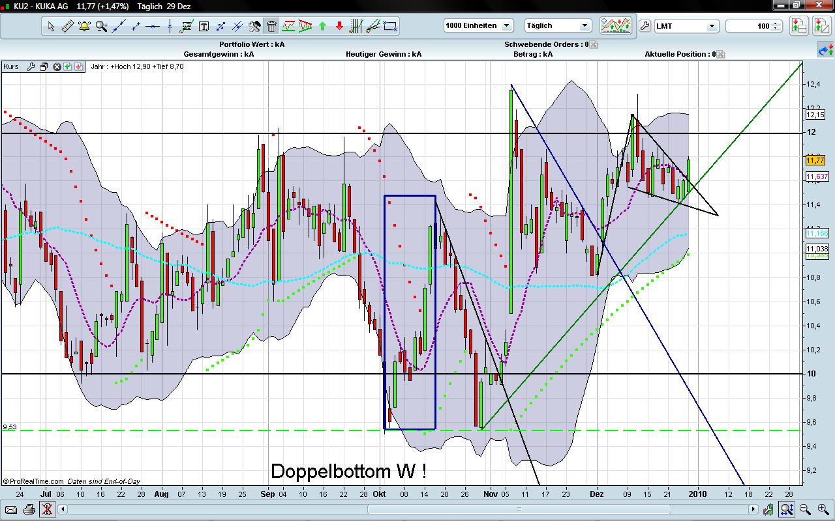Click the Kurs panel duplicate windows icon
The width and height of the screenshot is (835, 521).
[44, 66]
